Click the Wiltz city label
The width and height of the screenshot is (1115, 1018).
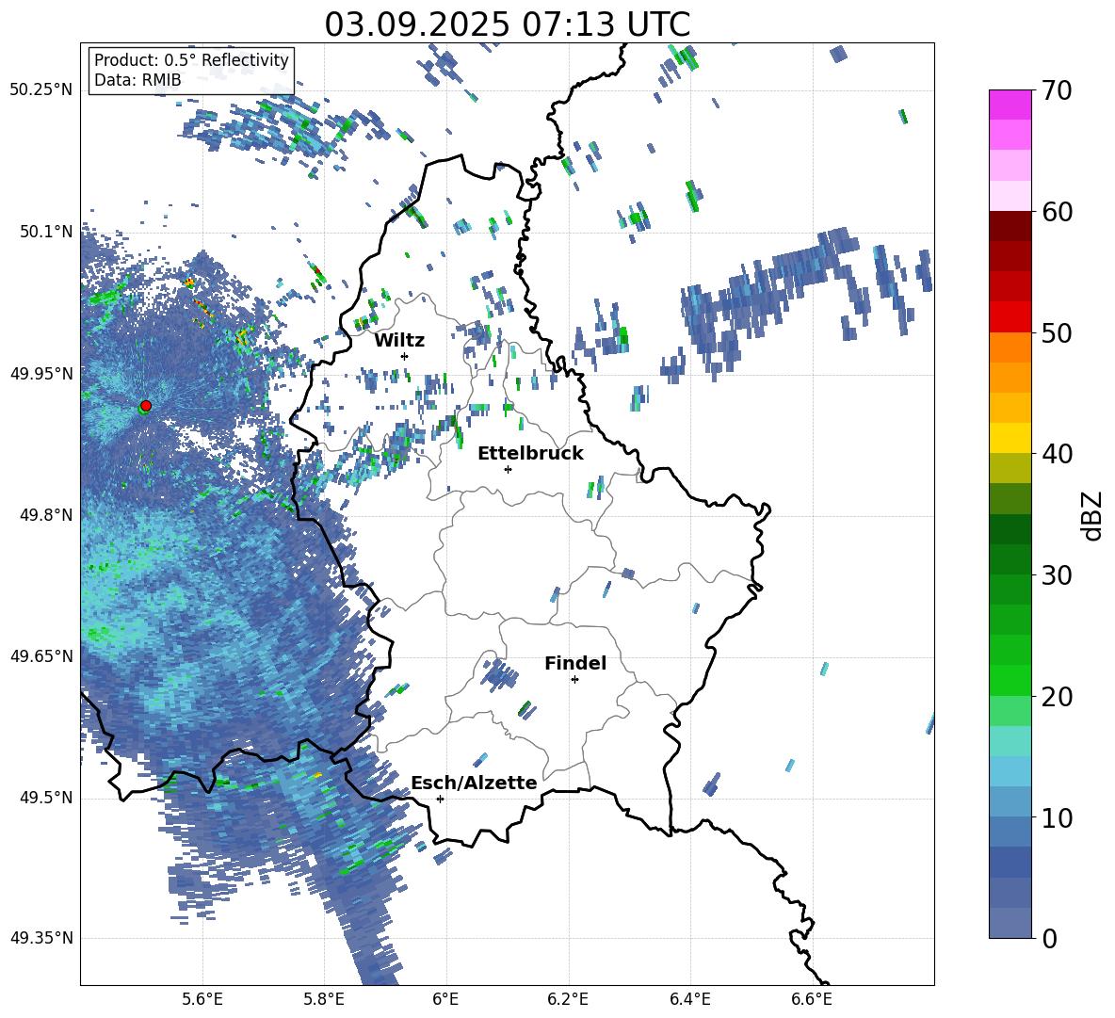click(x=399, y=341)
